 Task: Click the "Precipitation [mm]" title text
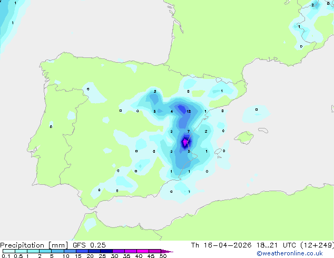tap(34, 245)
